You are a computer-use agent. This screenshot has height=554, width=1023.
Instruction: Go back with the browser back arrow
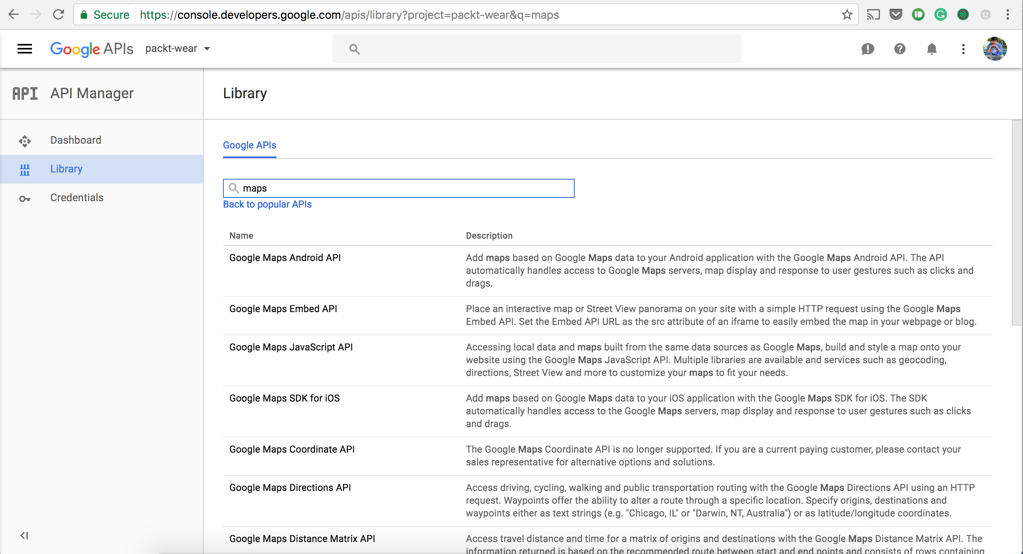coord(14,15)
